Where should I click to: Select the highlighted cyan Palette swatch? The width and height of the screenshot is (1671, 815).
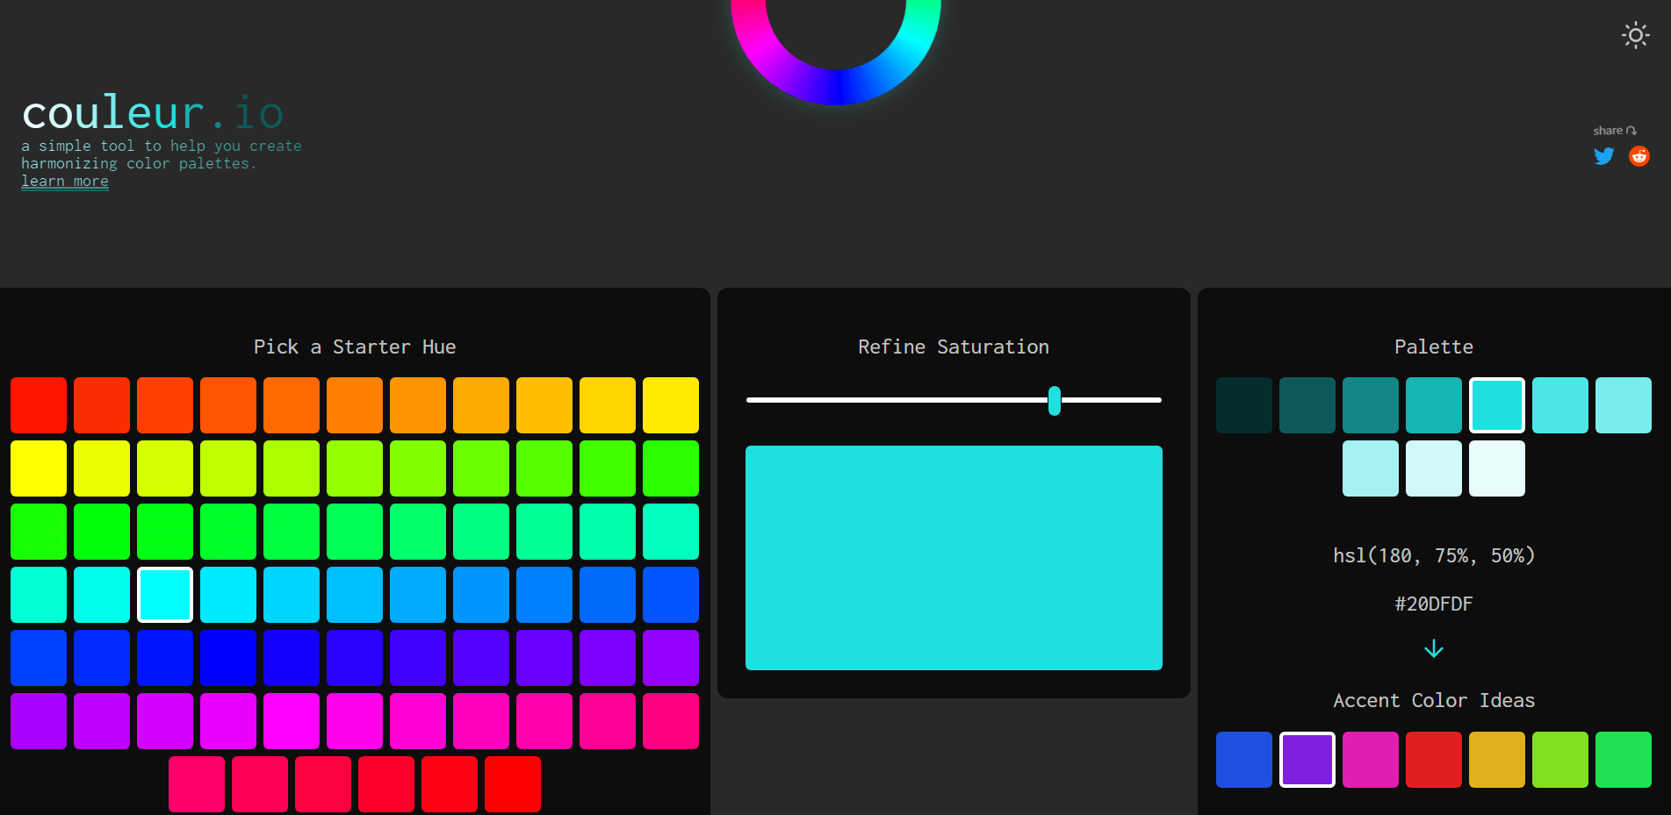pyautogui.click(x=1497, y=405)
